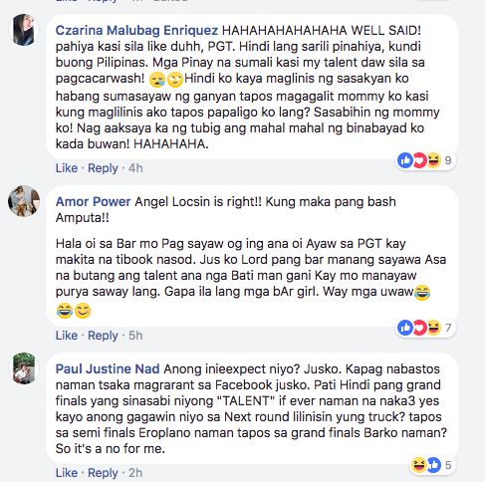The width and height of the screenshot is (485, 482).
Task: Visit Paul Justine Nad's profile name link
Action: point(108,369)
